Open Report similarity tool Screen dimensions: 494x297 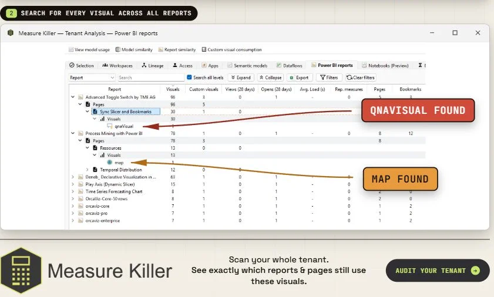pos(177,50)
